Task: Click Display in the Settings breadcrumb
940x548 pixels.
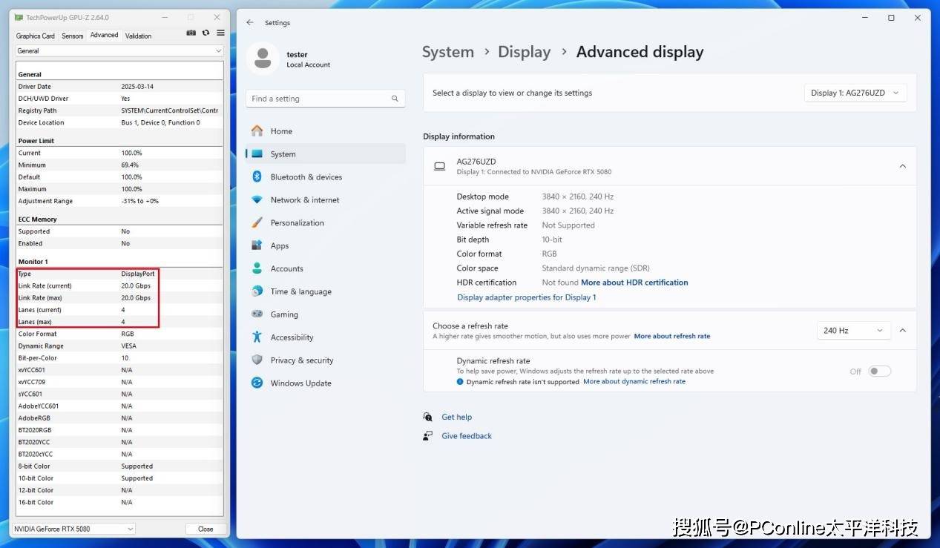Action: click(x=525, y=52)
